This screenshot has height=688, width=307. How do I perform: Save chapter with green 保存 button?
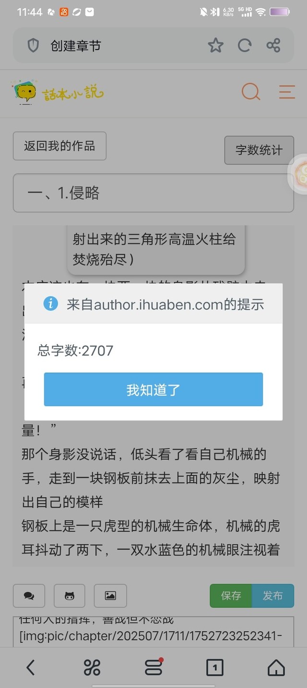coord(231,596)
